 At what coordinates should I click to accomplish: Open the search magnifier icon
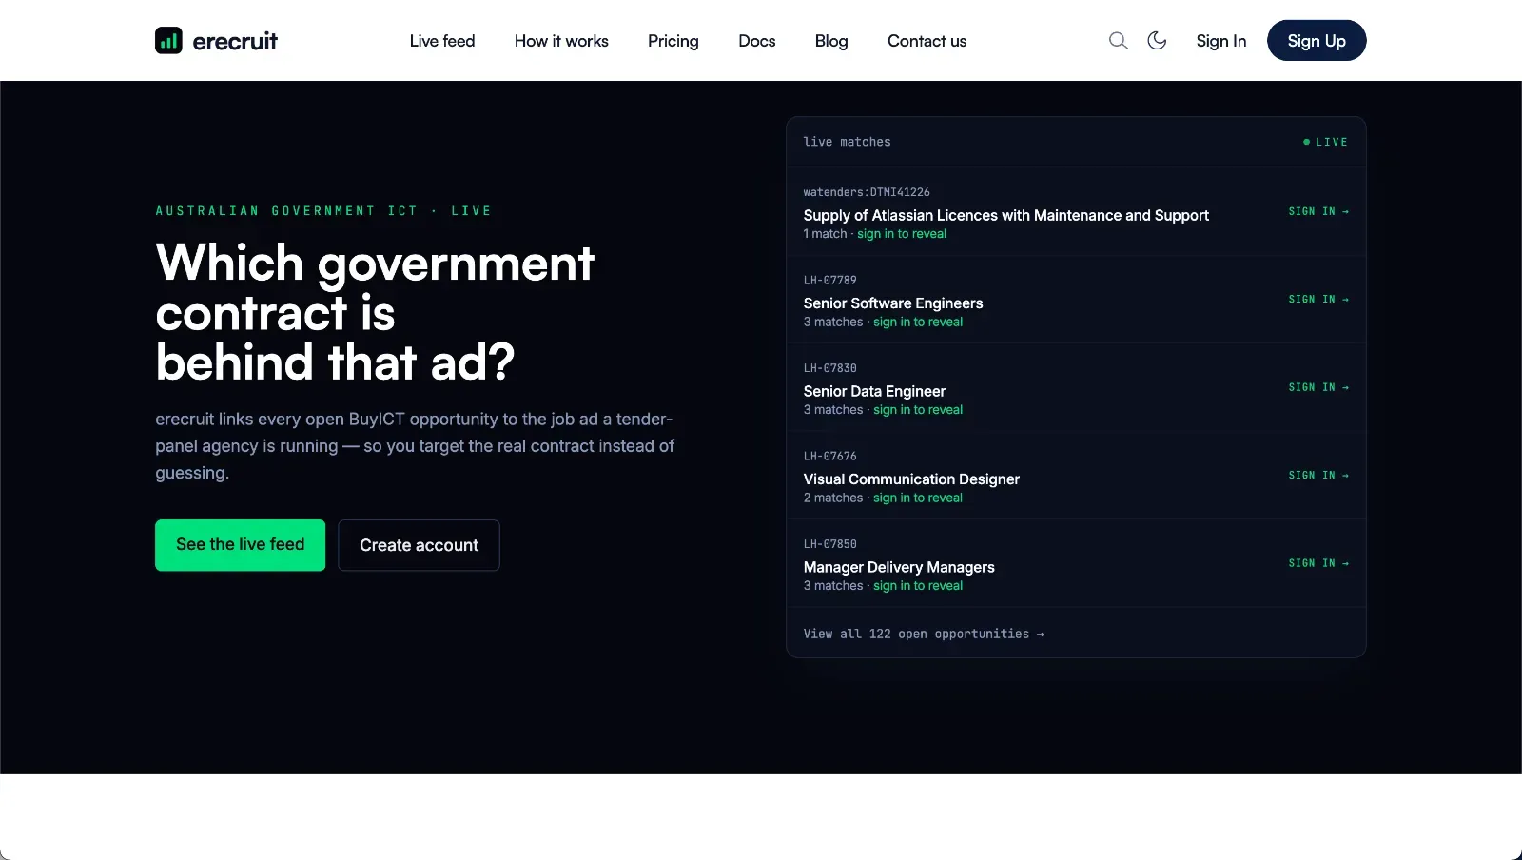click(x=1119, y=40)
